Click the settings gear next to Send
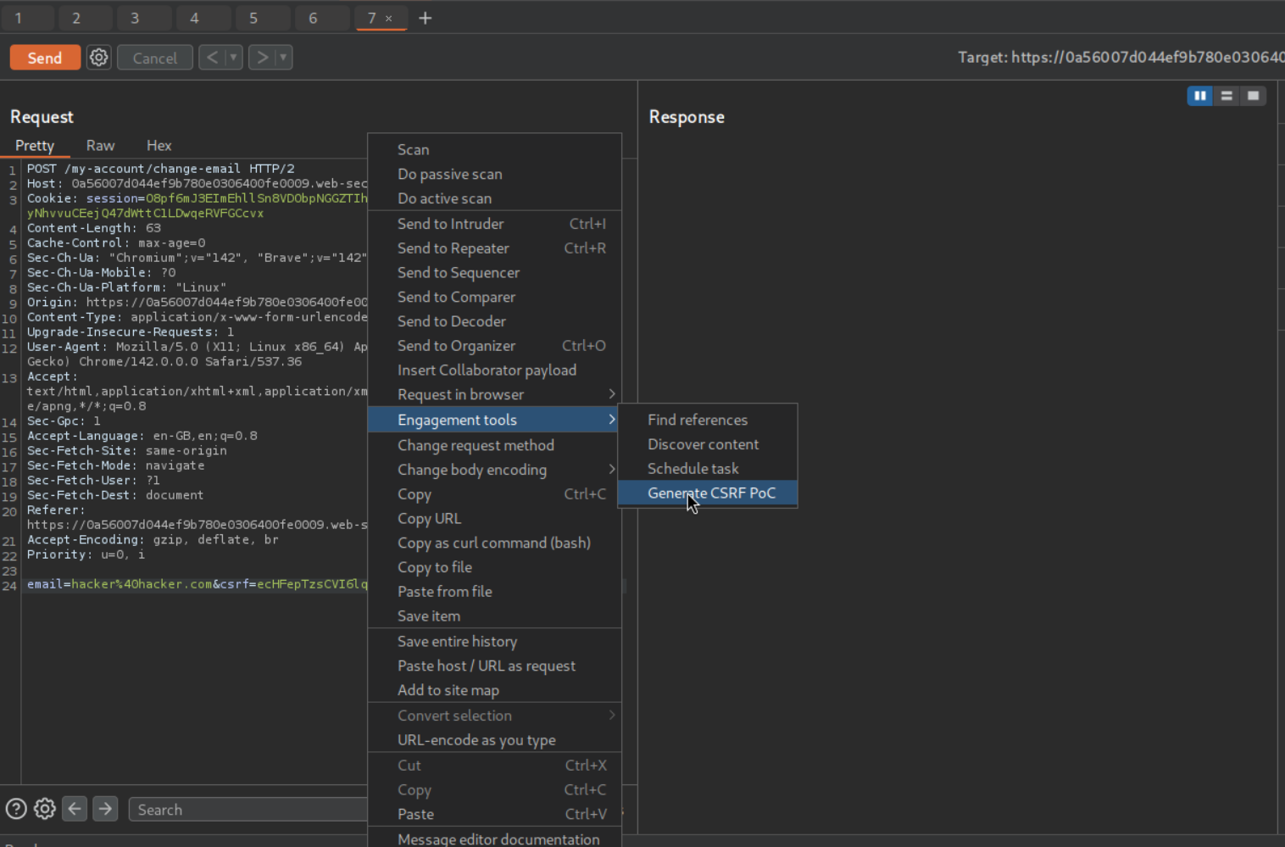 (99, 58)
